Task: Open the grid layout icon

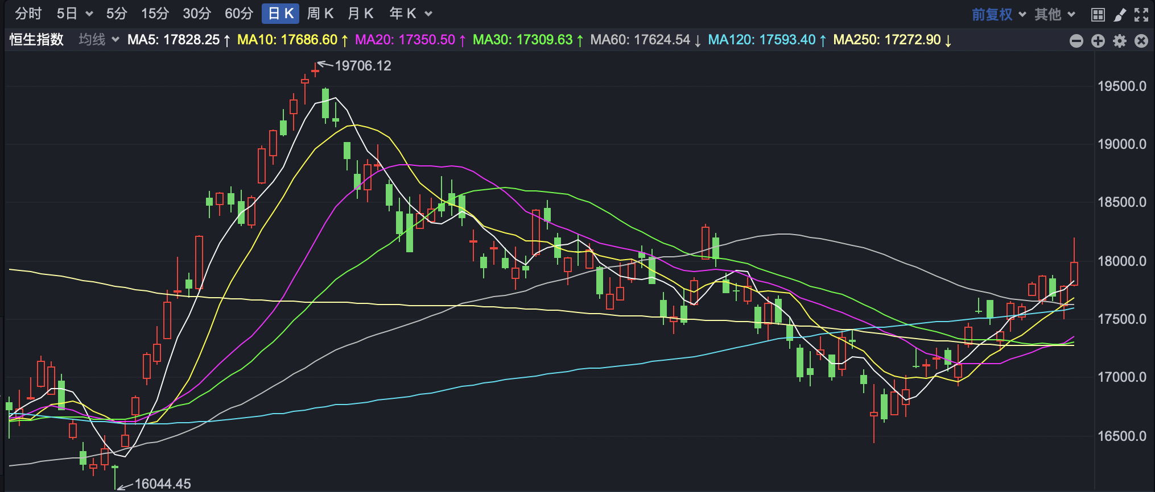Action: pos(1098,14)
